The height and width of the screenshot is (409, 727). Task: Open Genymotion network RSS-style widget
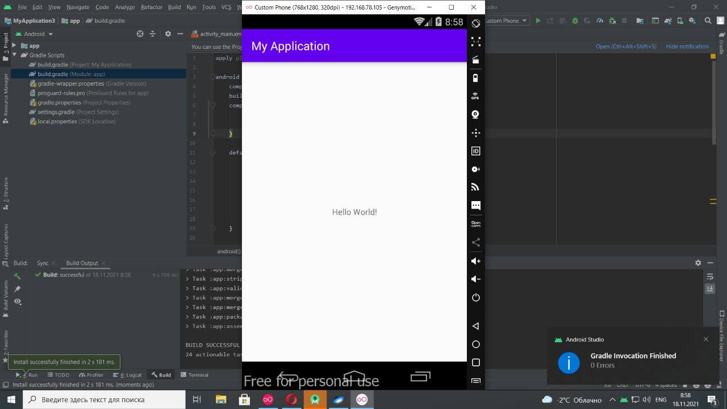tap(476, 187)
